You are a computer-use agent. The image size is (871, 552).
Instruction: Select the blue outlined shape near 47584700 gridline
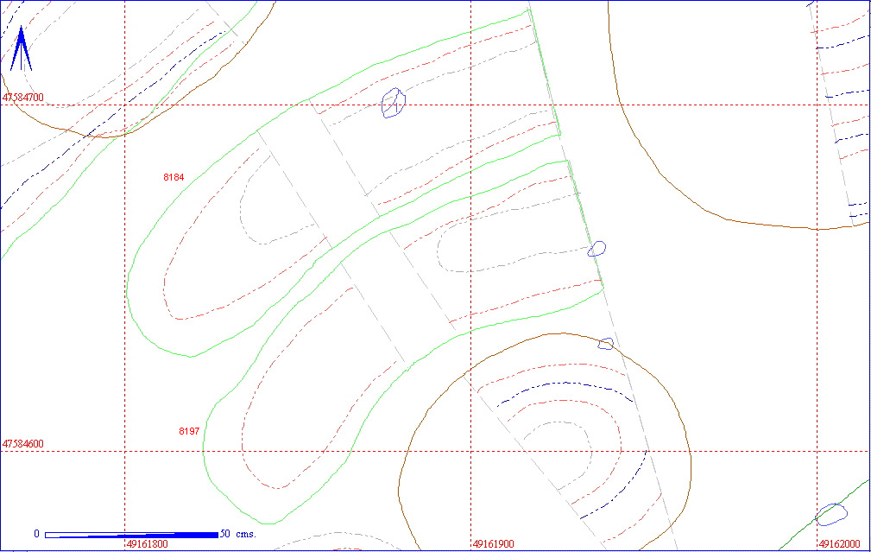pos(394,103)
